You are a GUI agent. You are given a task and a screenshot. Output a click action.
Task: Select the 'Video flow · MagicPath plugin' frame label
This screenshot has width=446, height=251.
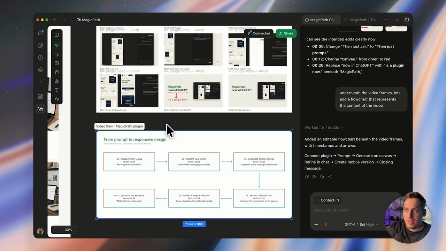tap(120, 126)
